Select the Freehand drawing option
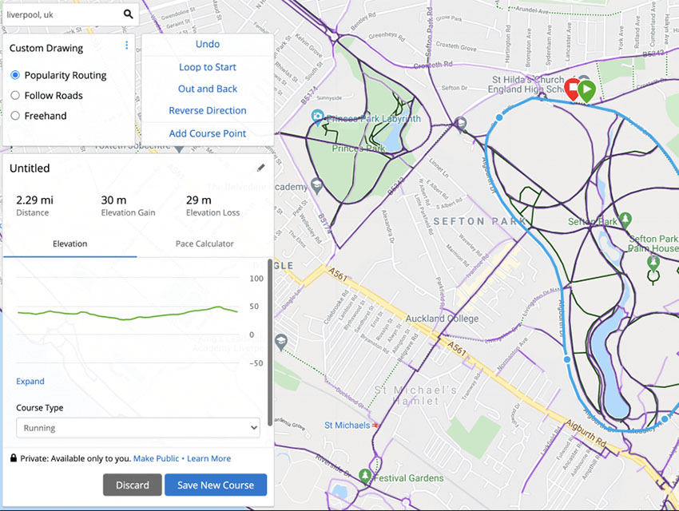This screenshot has height=511, width=679. (x=16, y=115)
